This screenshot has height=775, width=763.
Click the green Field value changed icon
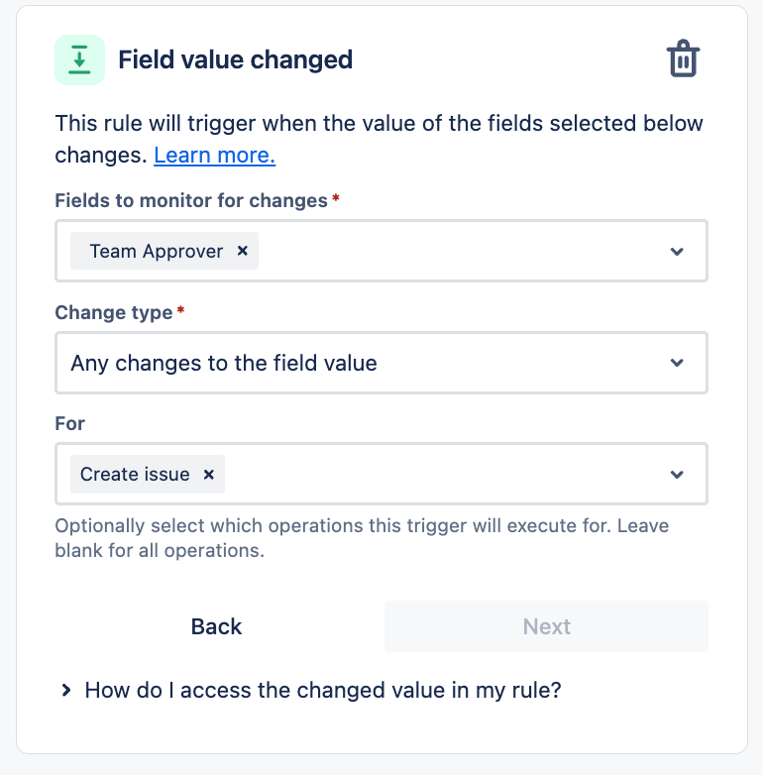tap(79, 59)
